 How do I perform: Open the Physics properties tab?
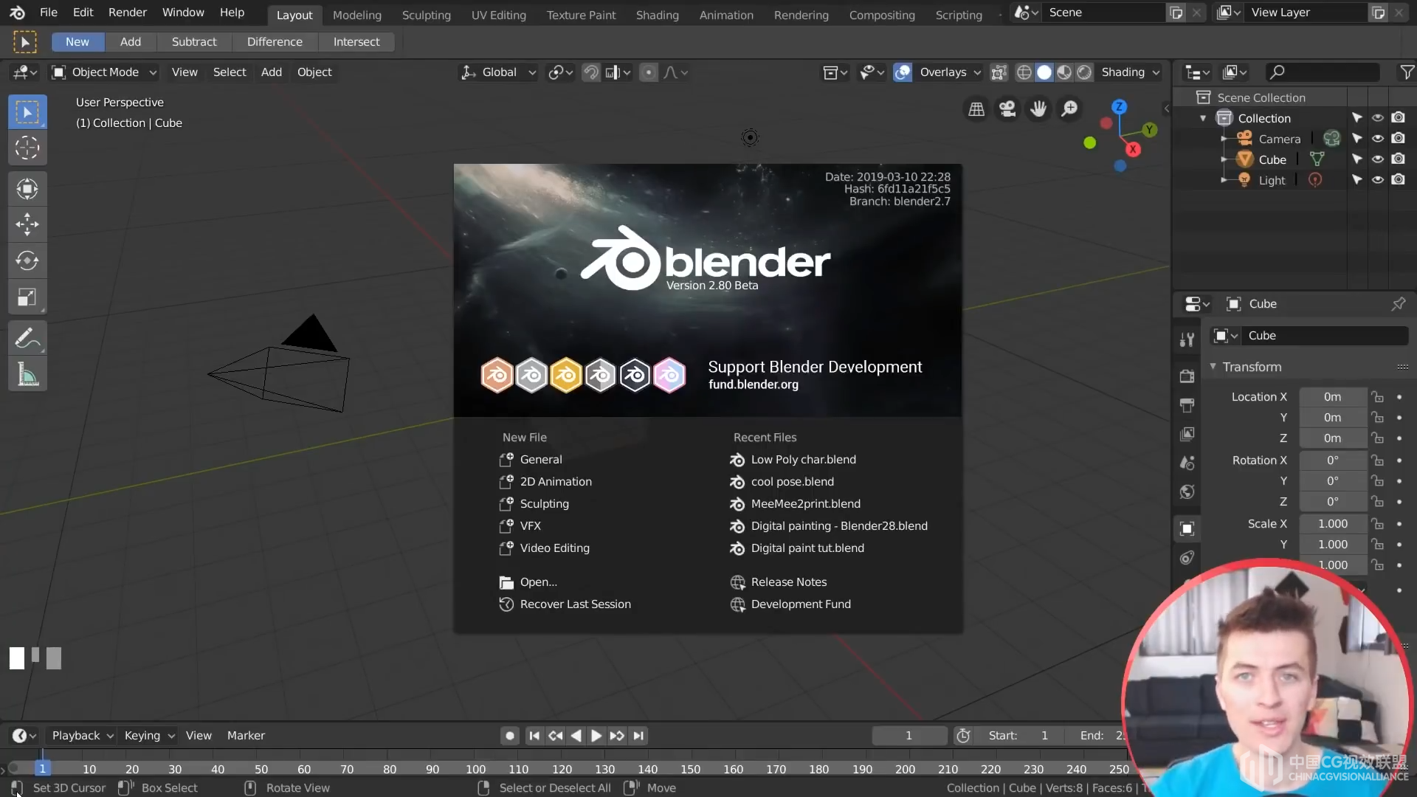point(1187,558)
